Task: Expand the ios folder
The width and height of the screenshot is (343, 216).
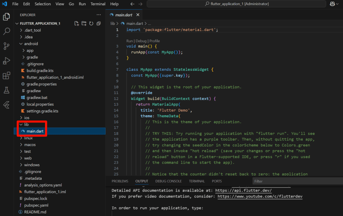Action: tap(27, 118)
